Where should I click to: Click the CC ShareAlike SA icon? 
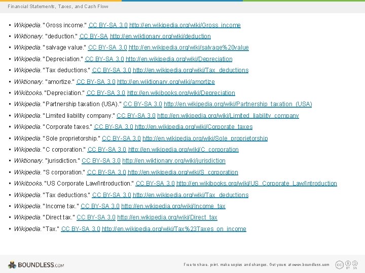click(355, 263)
